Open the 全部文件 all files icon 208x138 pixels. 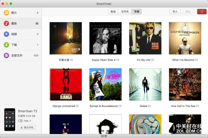coord(6,55)
